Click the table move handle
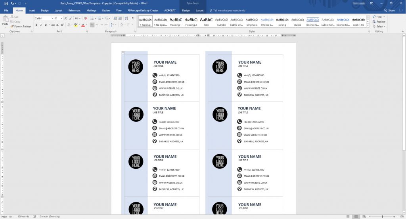 tap(123, 53)
